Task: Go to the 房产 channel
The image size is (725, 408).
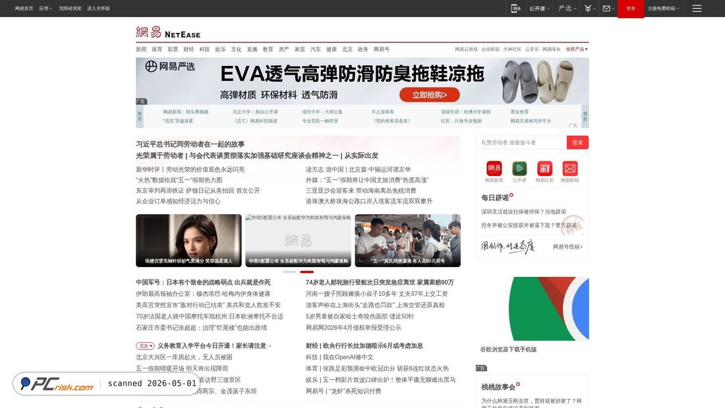Action: 283,49
